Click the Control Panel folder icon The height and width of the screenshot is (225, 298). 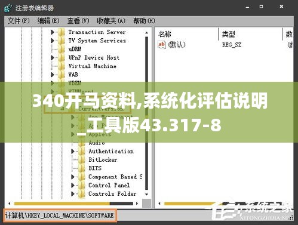click(82, 185)
